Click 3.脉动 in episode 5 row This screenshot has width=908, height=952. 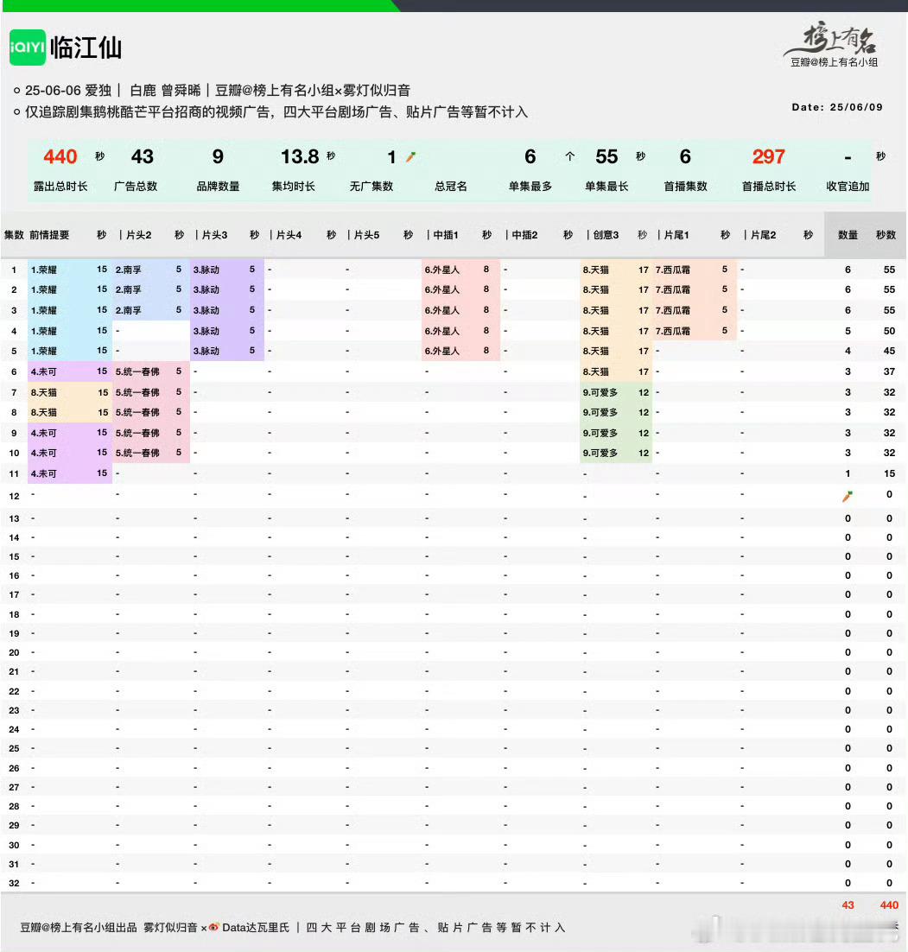point(206,351)
